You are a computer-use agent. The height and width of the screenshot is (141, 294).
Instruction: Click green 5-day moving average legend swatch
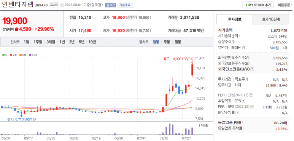point(3,55)
